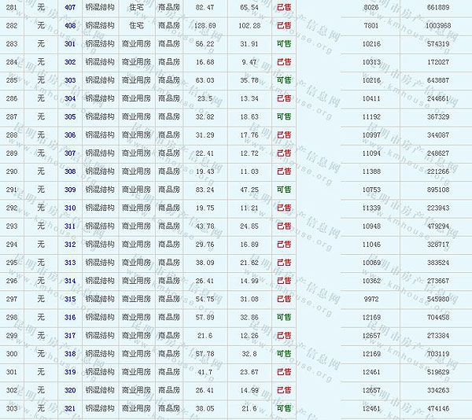Open room 309 link
The width and height of the screenshot is (472, 420).
click(x=70, y=190)
